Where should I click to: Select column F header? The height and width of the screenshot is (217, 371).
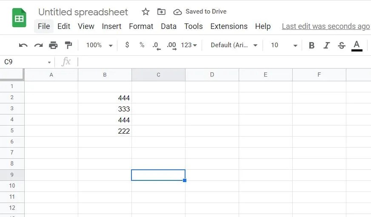tap(319, 75)
